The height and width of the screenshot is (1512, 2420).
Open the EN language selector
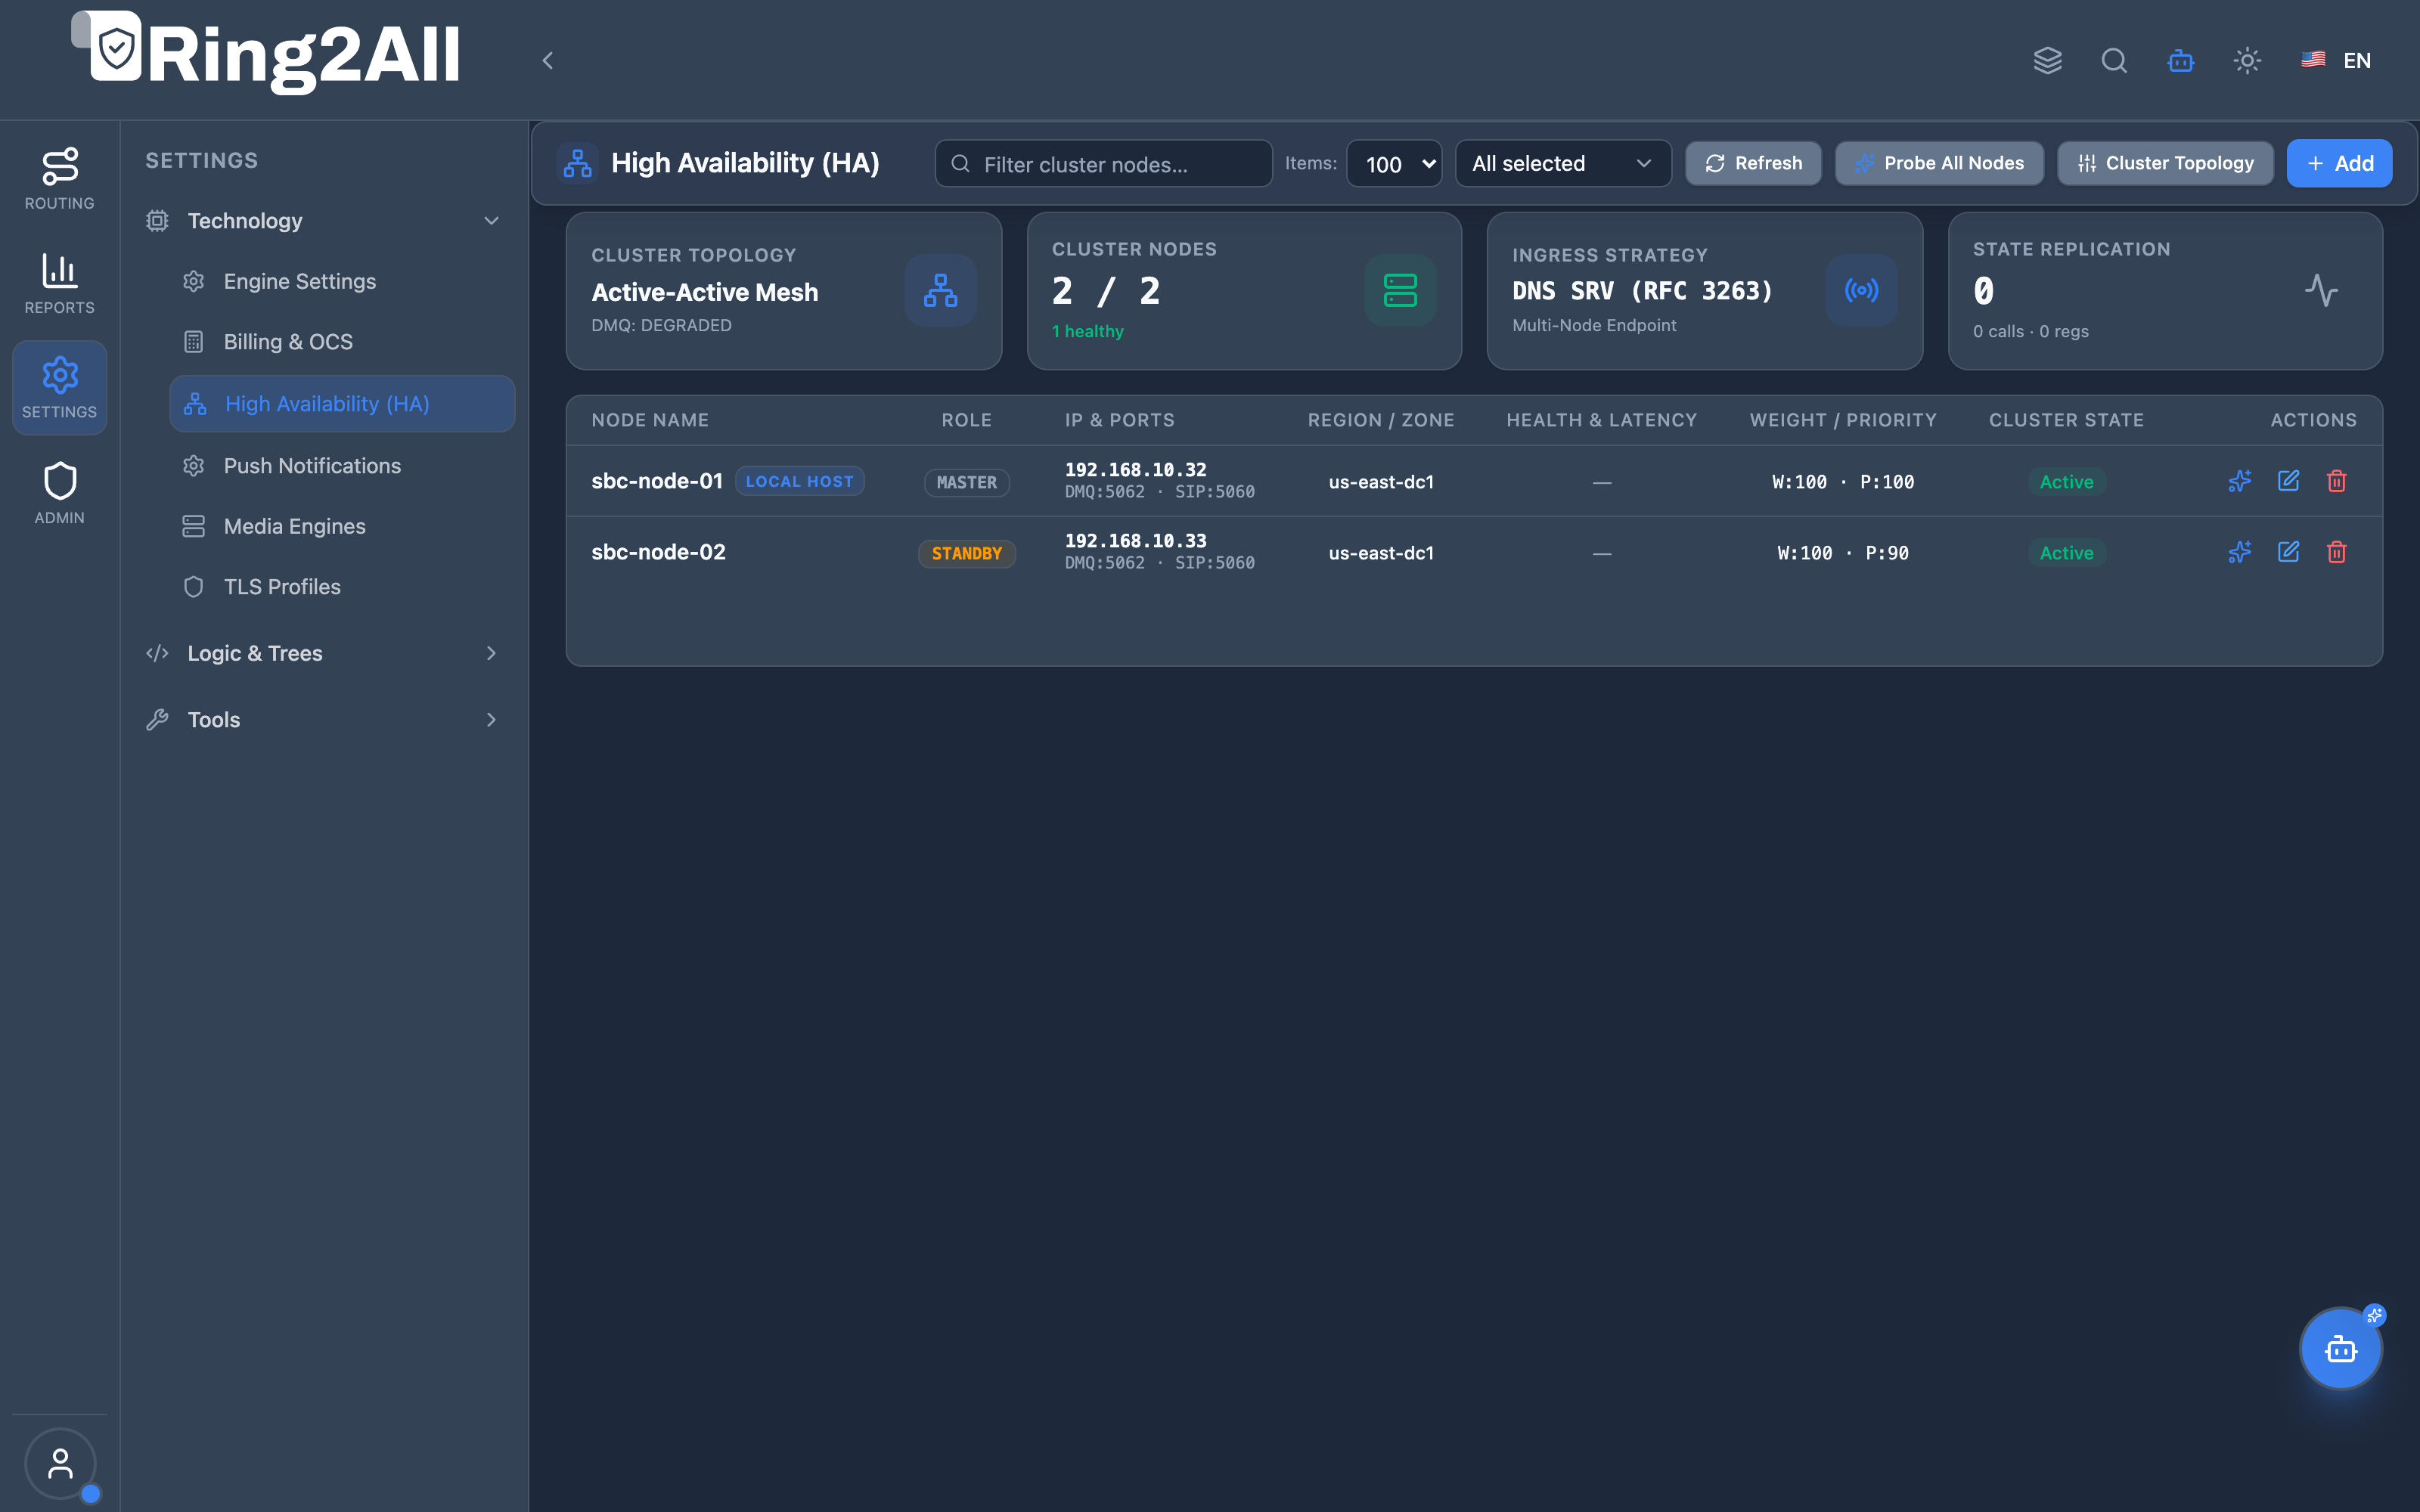(2336, 61)
